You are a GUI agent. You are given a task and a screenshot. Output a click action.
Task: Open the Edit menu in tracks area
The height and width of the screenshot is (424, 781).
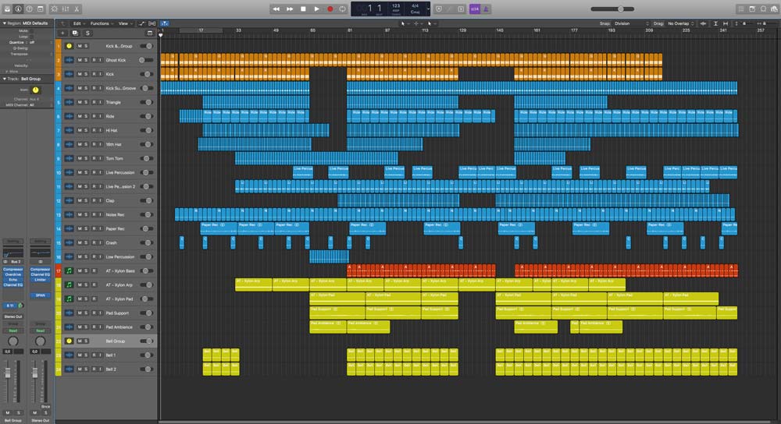[x=77, y=23]
